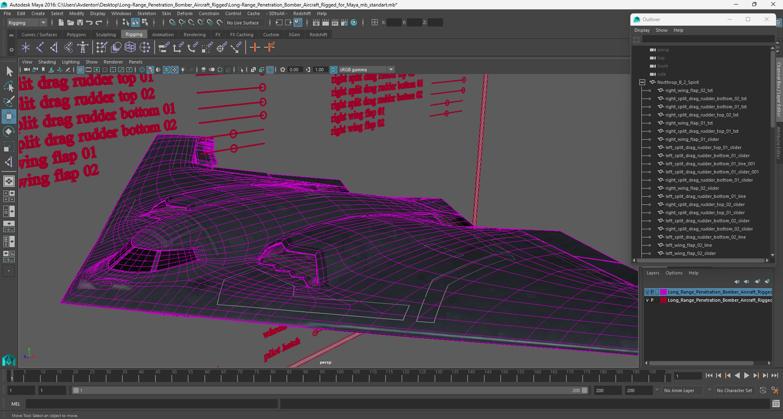The height and width of the screenshot is (419, 783).
Task: Click frame 100 on the time slider
Action: (337, 376)
